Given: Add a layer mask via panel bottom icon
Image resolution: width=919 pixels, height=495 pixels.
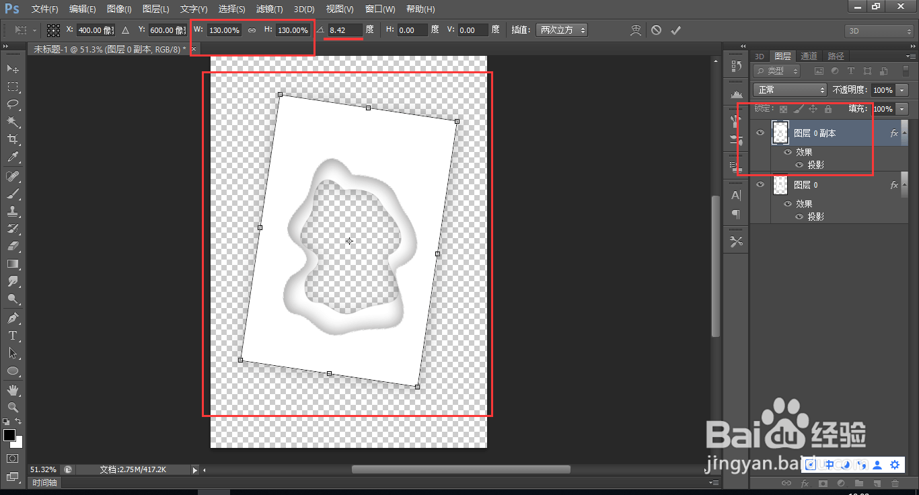Looking at the screenshot, I should 822,483.
